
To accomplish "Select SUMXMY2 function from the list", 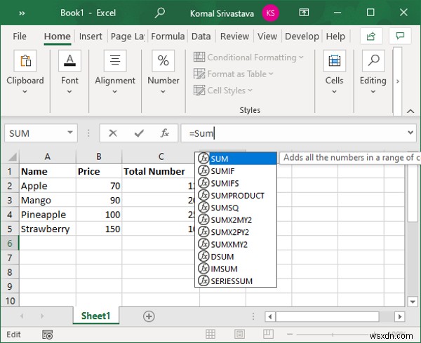I will [236, 244].
